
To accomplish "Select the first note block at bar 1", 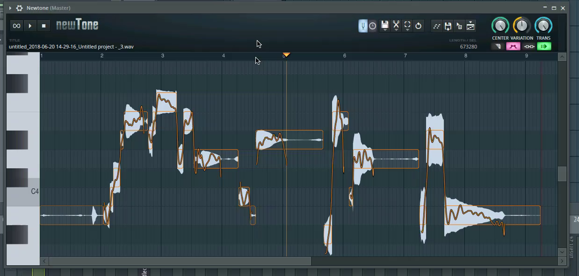I will [72, 215].
